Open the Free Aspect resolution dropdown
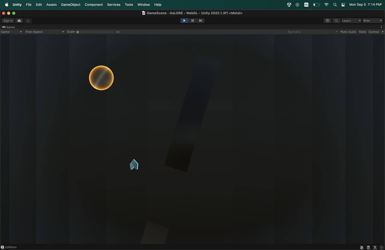The height and width of the screenshot is (250, 385). click(45, 32)
